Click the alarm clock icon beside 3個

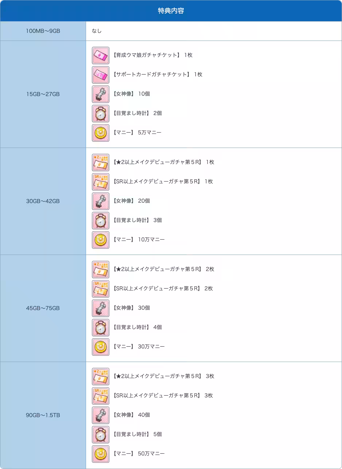tap(100, 221)
